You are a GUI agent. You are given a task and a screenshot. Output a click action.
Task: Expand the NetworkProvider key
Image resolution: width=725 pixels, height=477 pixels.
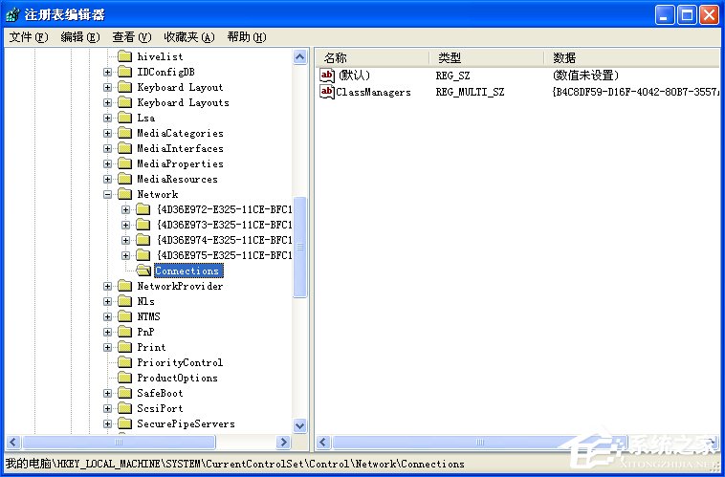coord(107,286)
